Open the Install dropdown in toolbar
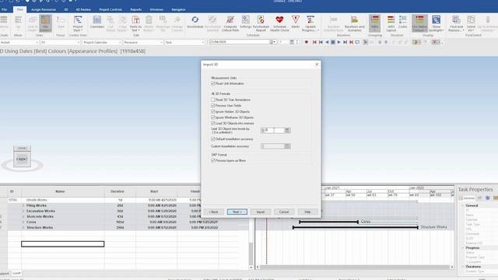Screen dimensions: 498x280 pyautogui.click(x=37, y=42)
